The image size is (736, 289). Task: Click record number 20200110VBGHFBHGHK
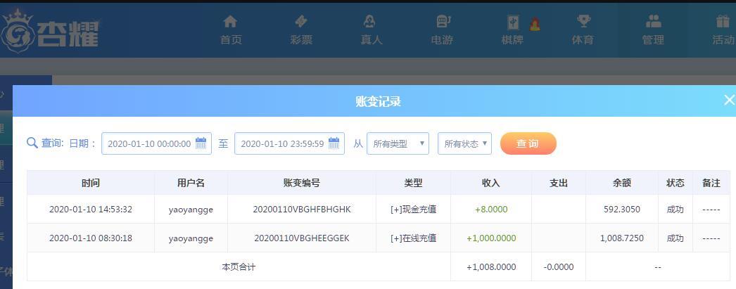click(x=302, y=210)
